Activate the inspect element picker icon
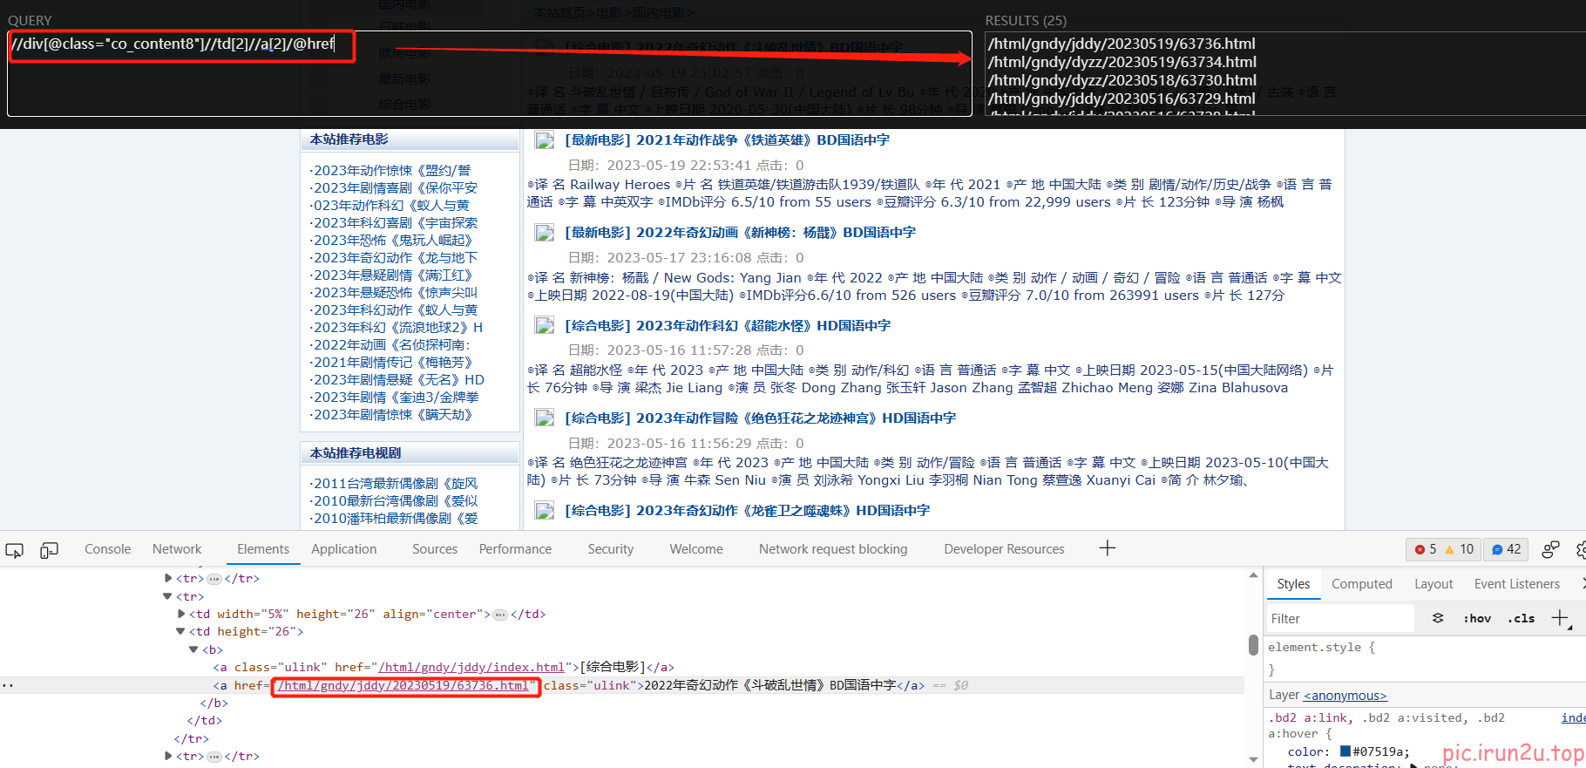 15,550
